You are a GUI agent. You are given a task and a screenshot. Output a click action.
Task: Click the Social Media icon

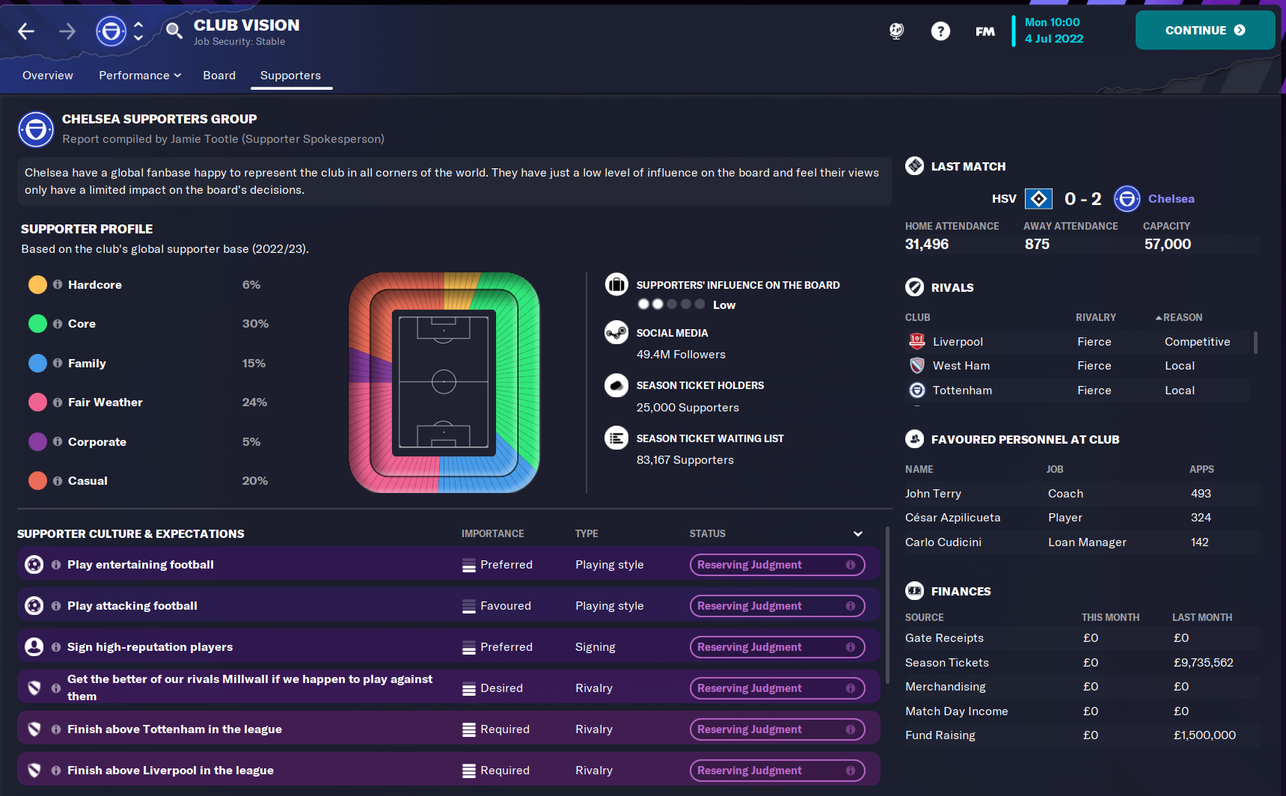pyautogui.click(x=616, y=332)
